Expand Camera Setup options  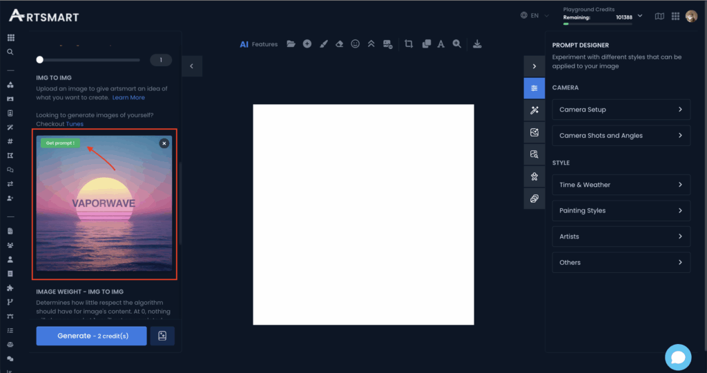pos(621,110)
